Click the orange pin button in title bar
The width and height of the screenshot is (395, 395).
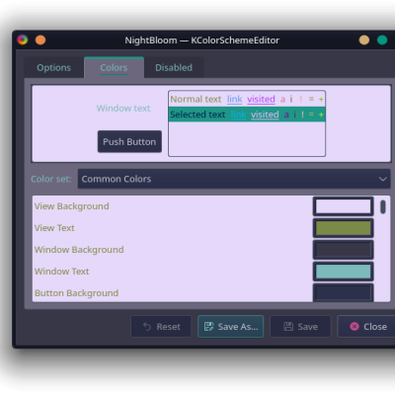point(40,40)
